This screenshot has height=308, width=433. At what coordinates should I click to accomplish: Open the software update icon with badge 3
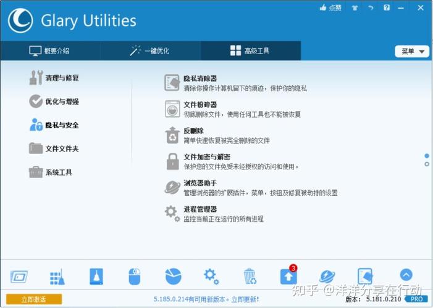288,275
